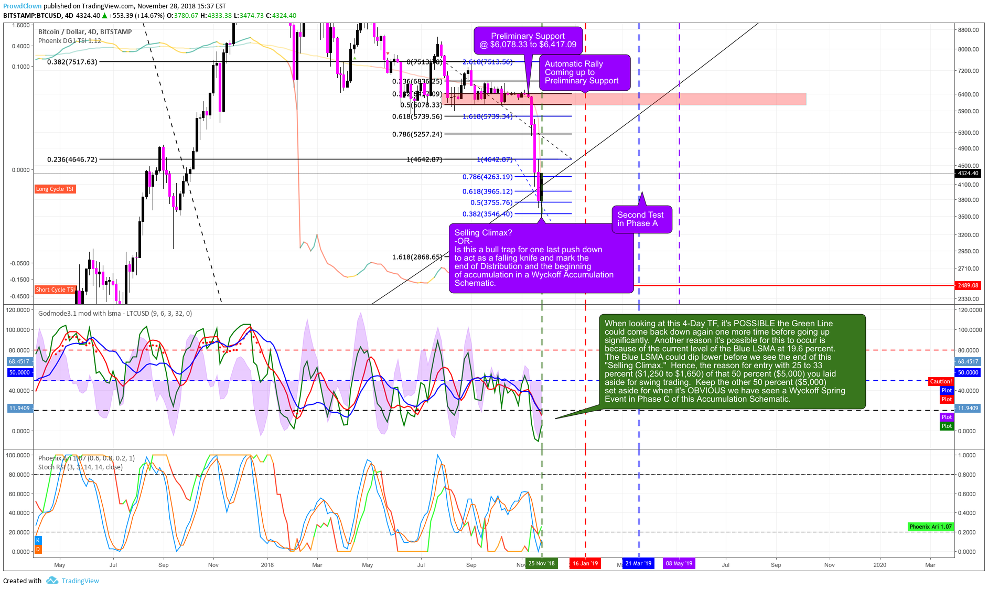
Task: Click the red 'Plot' label
Action: pyautogui.click(x=947, y=399)
